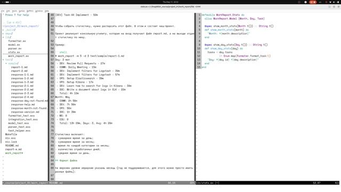Go up a dir in file tree

point(14,22)
